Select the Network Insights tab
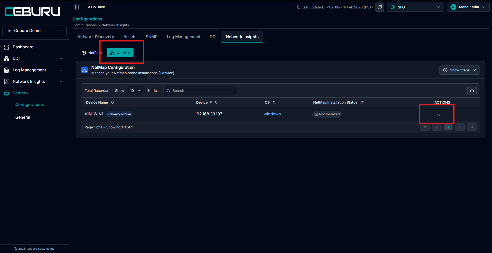The image size is (492, 253). point(242,37)
